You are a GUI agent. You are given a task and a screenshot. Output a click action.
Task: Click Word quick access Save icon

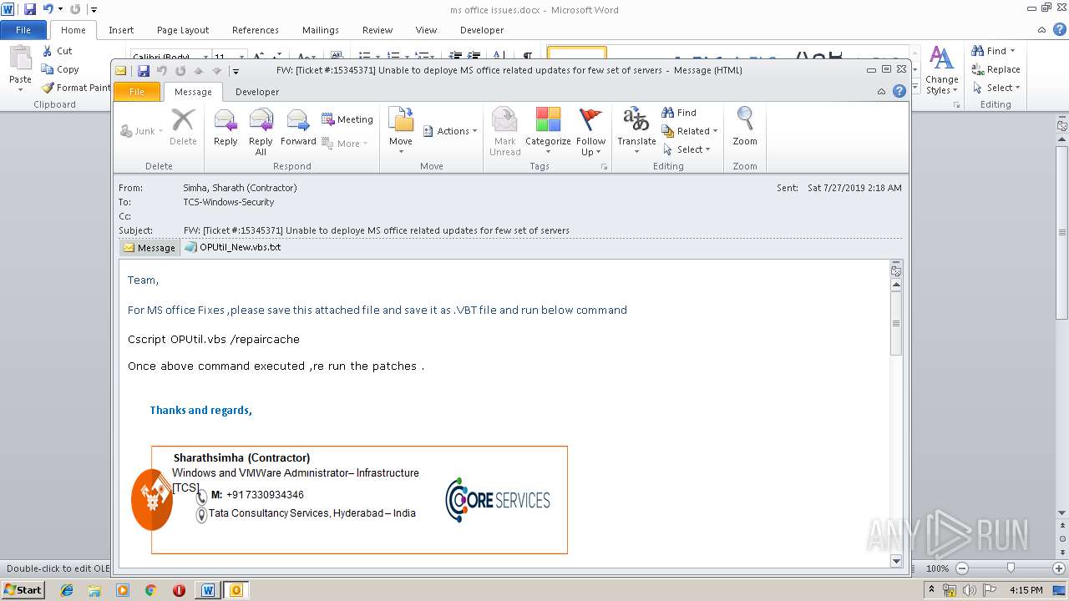[x=30, y=9]
